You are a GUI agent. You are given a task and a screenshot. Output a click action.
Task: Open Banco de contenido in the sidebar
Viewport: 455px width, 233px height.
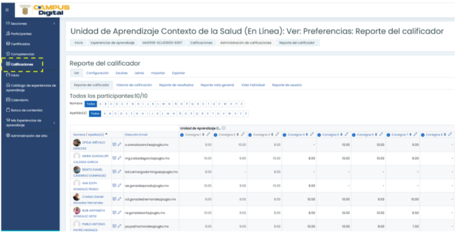click(x=25, y=110)
